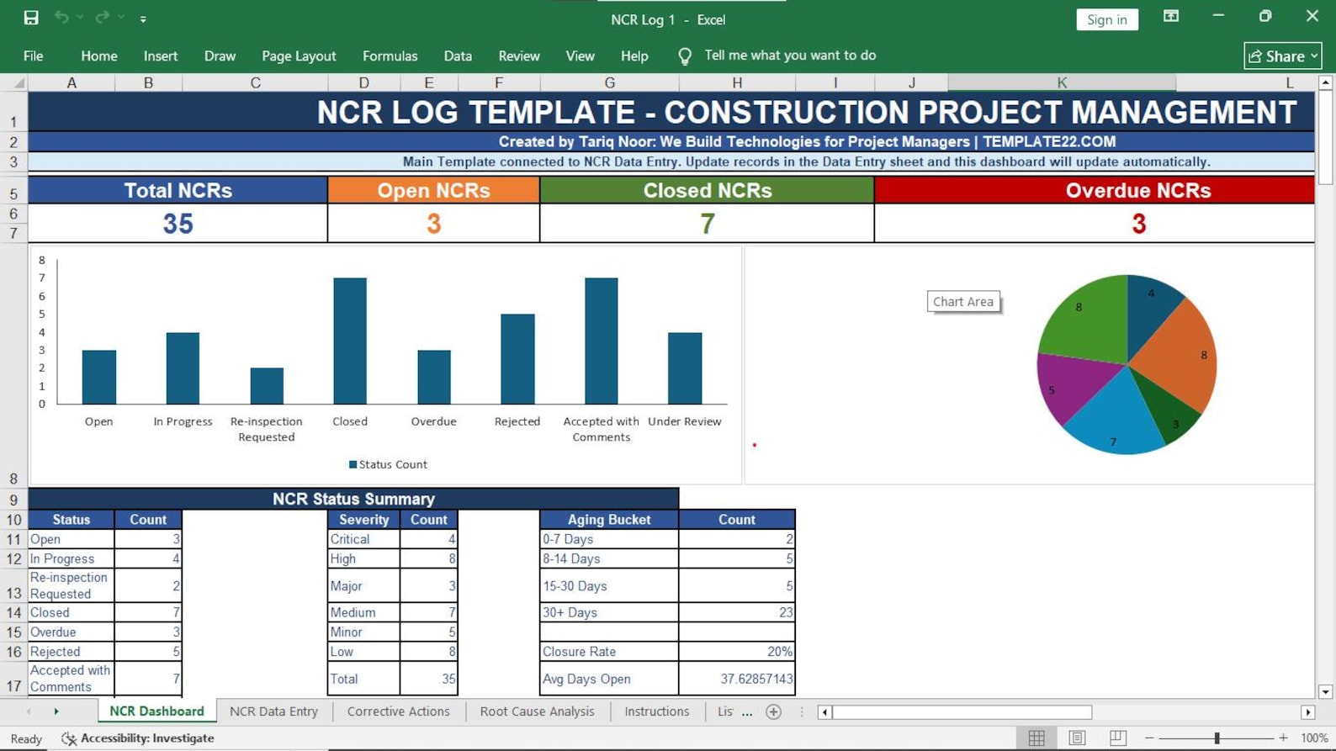Switch to the Insert ribbon tab
This screenshot has width=1336, height=751.
(161, 56)
